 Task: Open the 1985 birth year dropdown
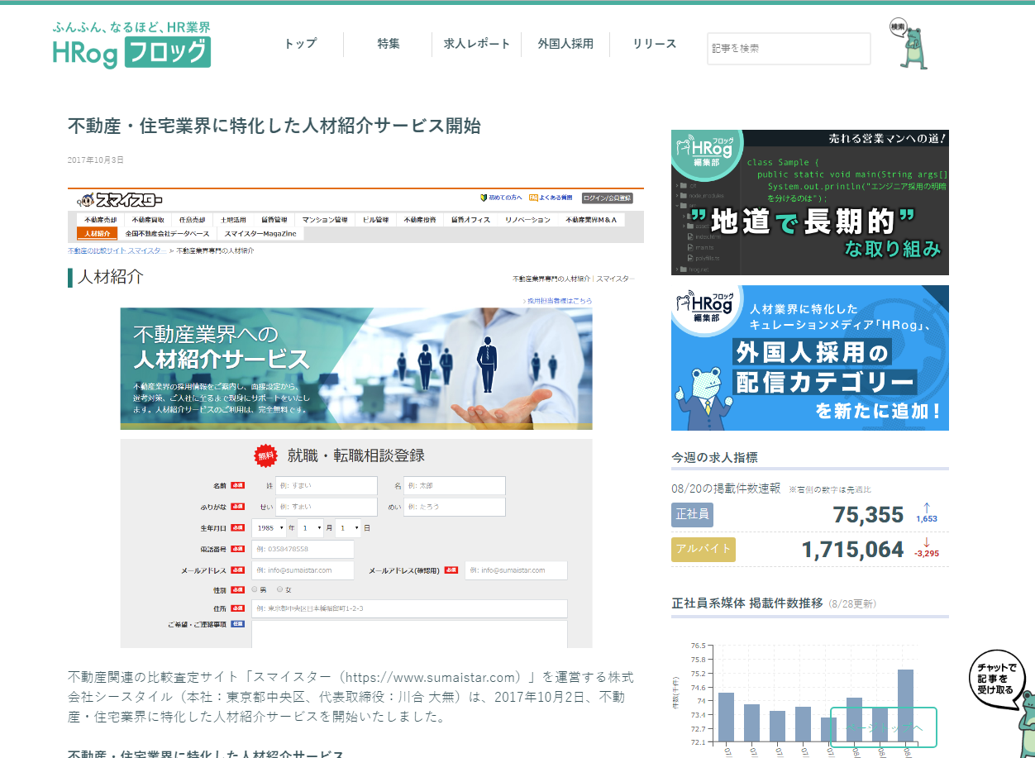(x=269, y=527)
